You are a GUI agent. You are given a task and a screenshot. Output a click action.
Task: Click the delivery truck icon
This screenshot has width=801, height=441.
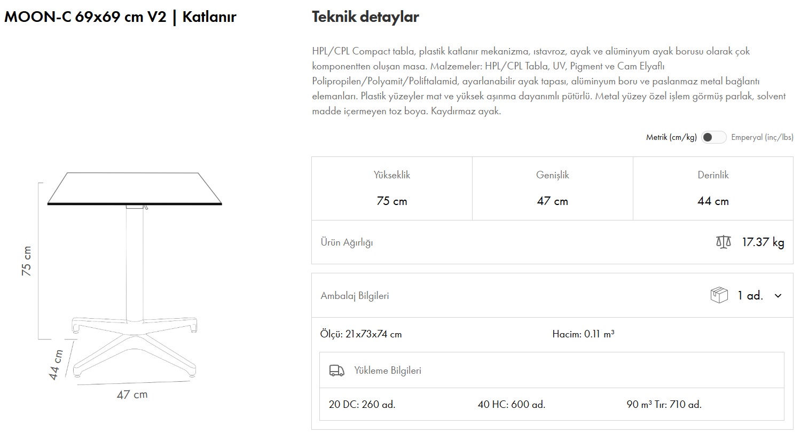(336, 371)
